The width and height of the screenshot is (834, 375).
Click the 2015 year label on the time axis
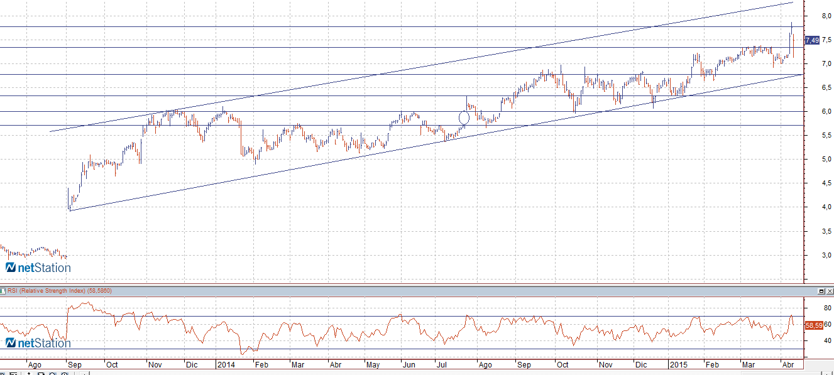(x=678, y=364)
